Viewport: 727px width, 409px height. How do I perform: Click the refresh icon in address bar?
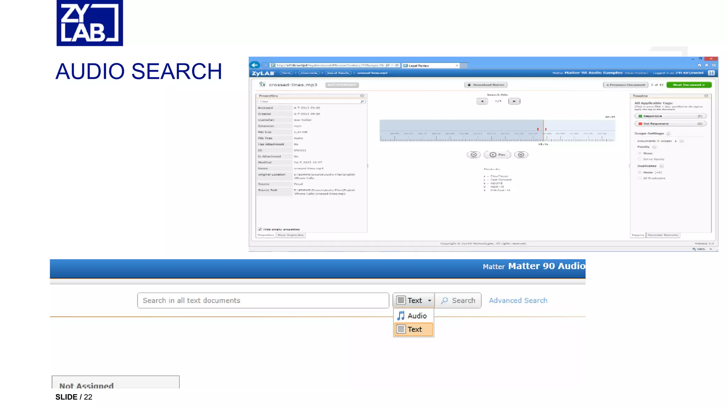(x=397, y=65)
